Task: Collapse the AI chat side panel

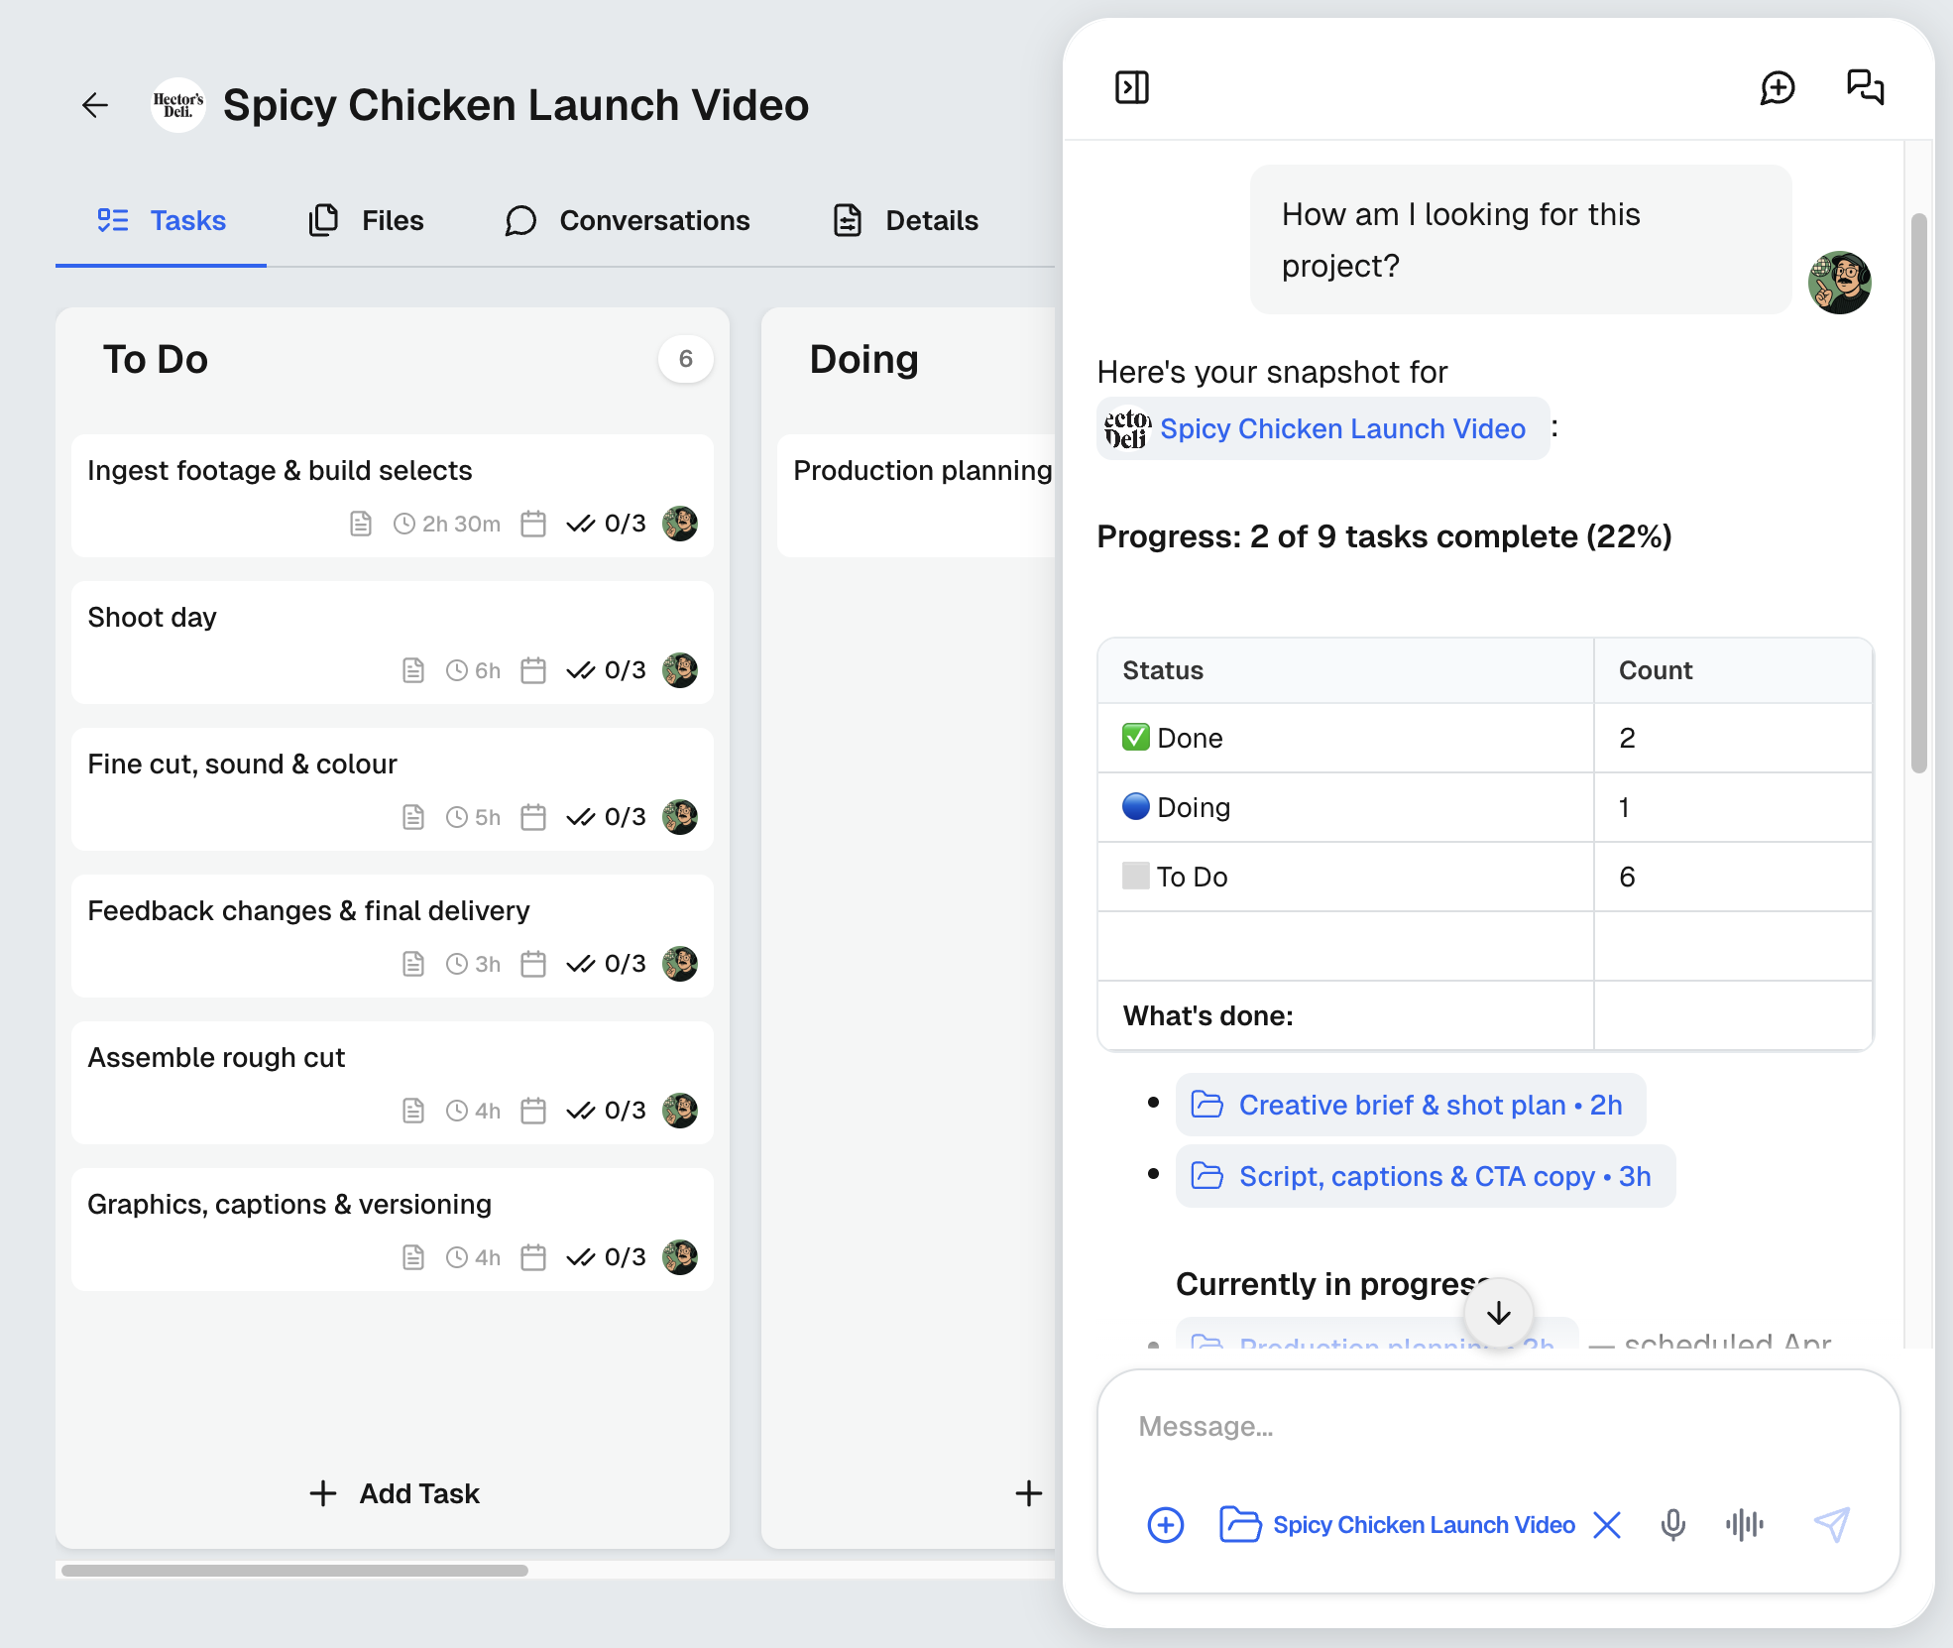Action: pos(1131,87)
